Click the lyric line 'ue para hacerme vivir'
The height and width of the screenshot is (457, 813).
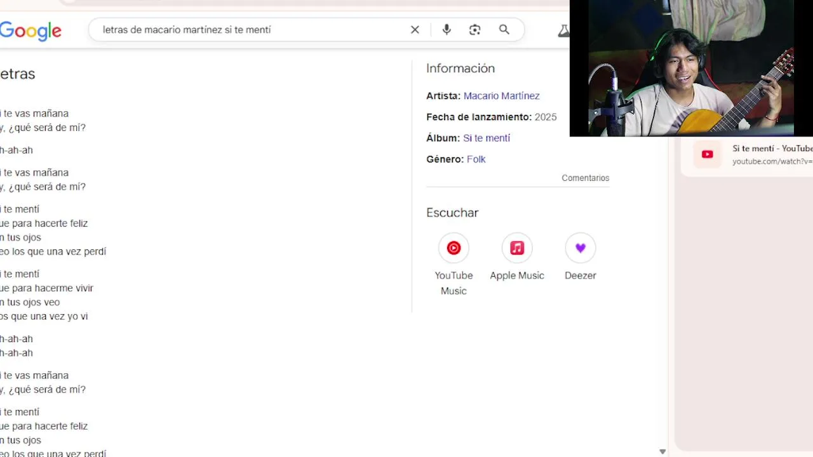point(46,288)
